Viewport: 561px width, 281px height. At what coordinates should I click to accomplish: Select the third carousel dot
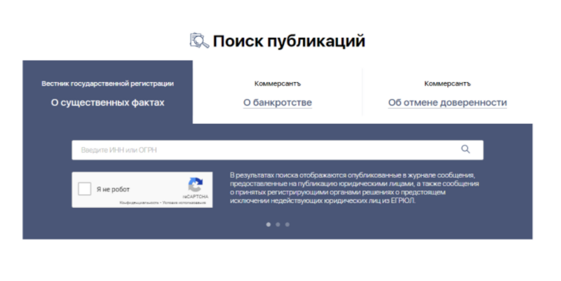[x=288, y=224]
